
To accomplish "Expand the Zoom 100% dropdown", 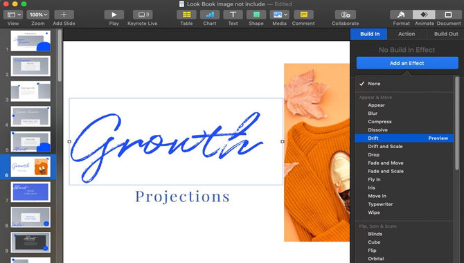I will pyautogui.click(x=38, y=15).
